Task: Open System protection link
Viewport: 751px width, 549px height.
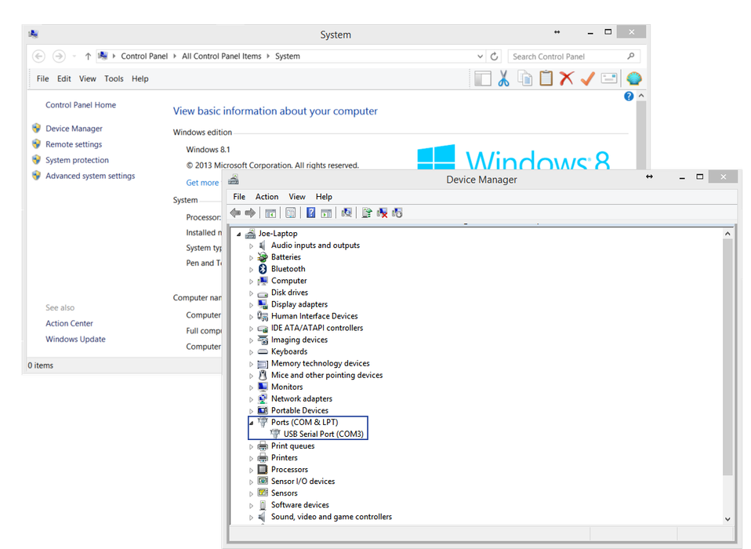Action: coord(77,160)
